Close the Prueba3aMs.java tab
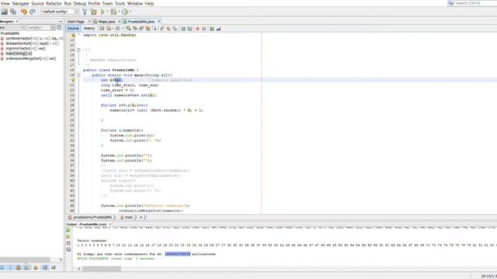497x279 pixels. click(158, 21)
